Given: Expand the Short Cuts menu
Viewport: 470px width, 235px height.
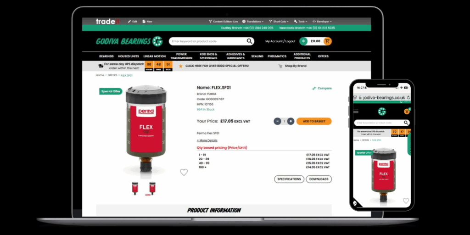Looking at the screenshot, I should point(279,22).
